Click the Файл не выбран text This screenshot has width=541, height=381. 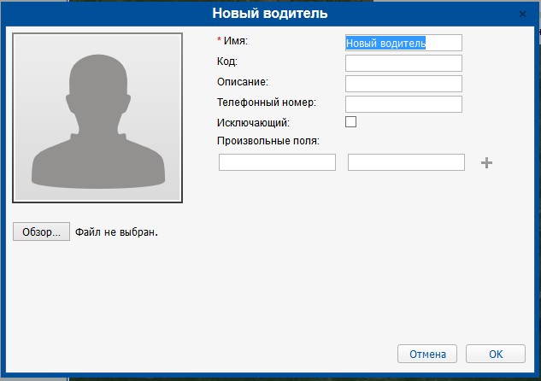(x=117, y=232)
